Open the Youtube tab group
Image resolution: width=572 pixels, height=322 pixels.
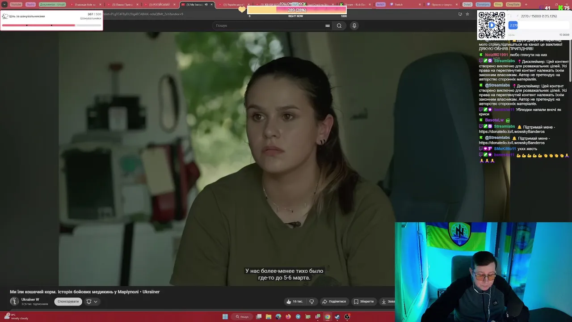point(16,4)
